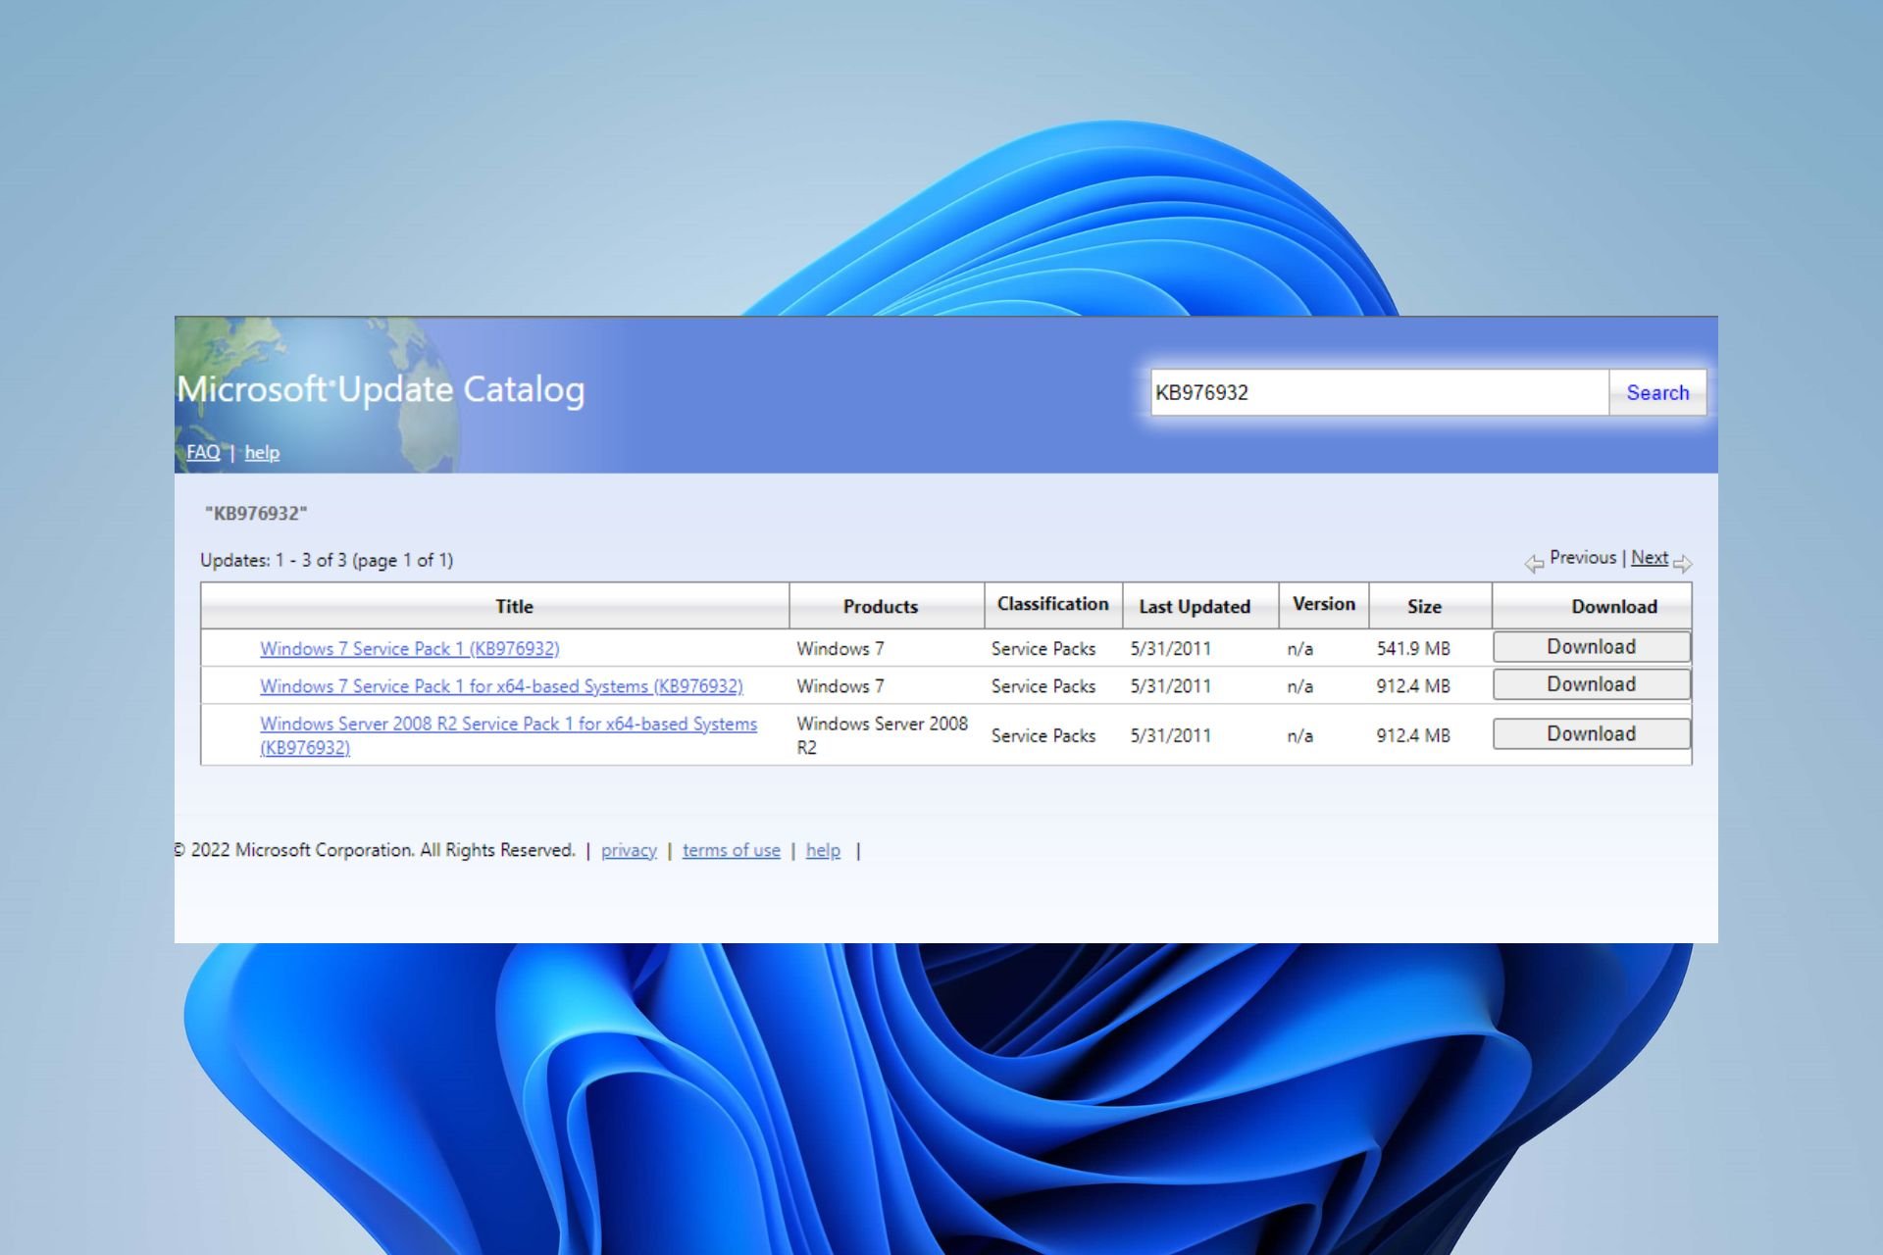Open Windows 7 SP1 for x64-based Systems link
The height and width of the screenshot is (1255, 1883).
coord(501,686)
